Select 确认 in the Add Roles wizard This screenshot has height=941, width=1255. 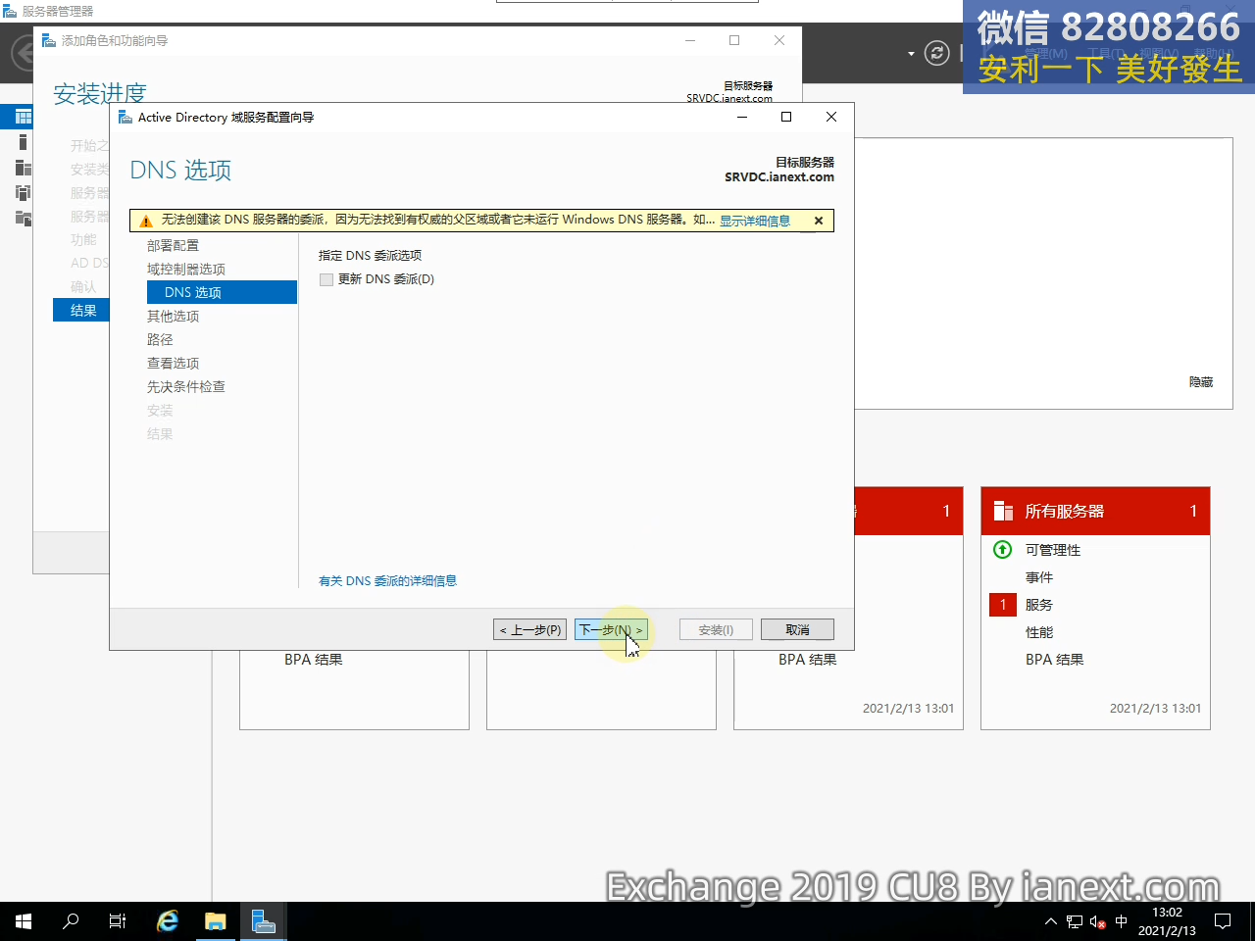(83, 286)
